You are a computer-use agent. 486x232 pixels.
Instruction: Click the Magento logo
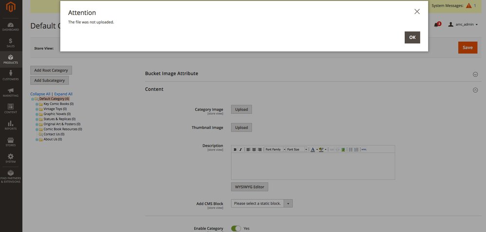point(11,7)
